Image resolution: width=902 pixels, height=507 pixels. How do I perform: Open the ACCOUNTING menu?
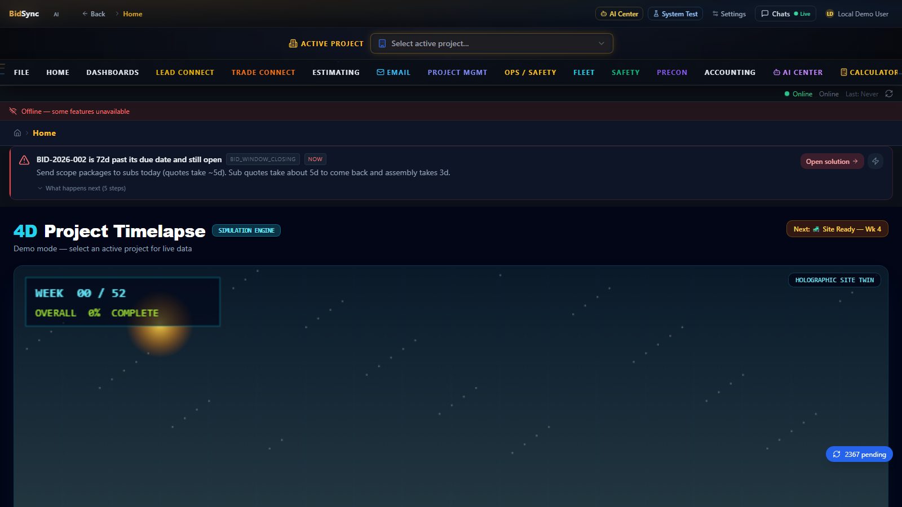point(730,72)
